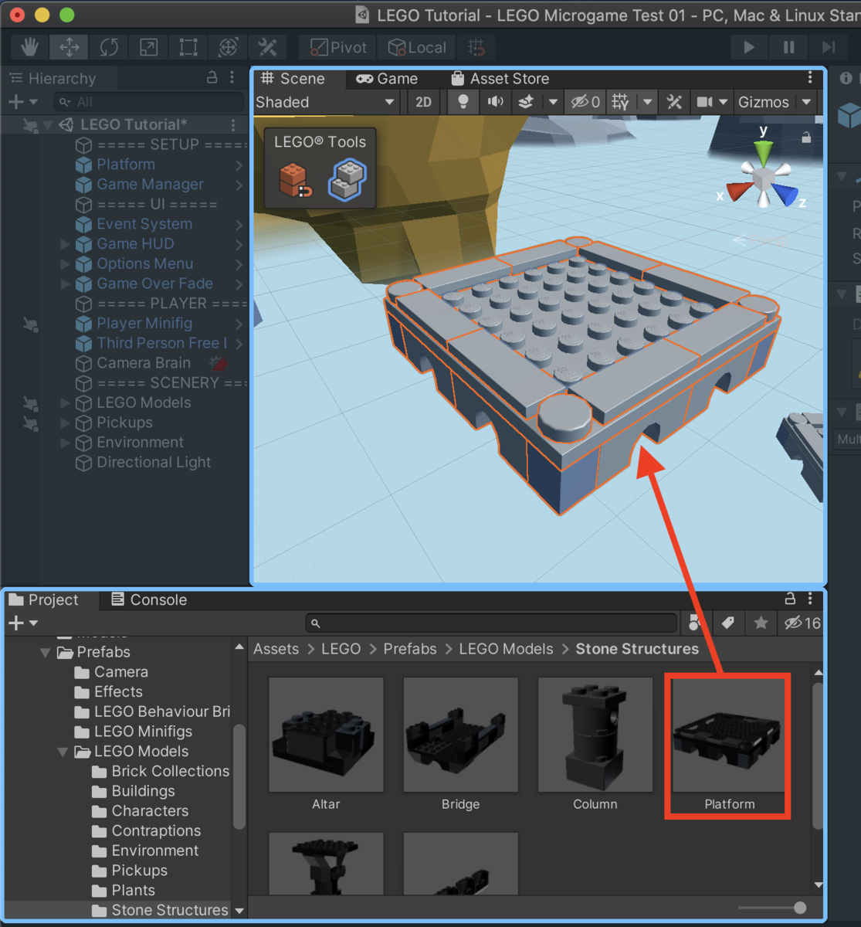Open LEGO Models in the breadcrumb path
The width and height of the screenshot is (861, 927).
pyautogui.click(x=506, y=649)
